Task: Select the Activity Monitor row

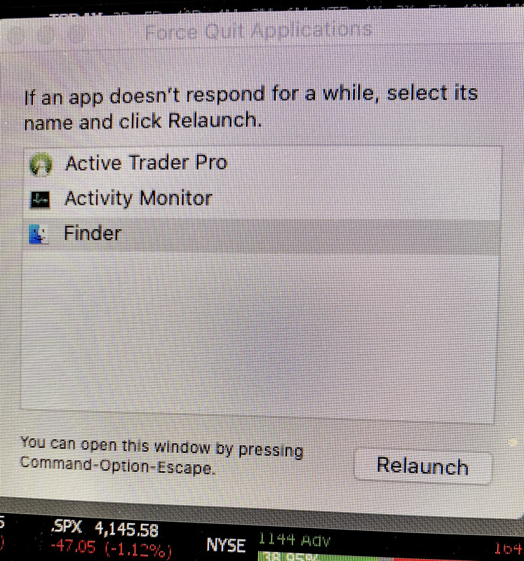Action: pos(262,199)
